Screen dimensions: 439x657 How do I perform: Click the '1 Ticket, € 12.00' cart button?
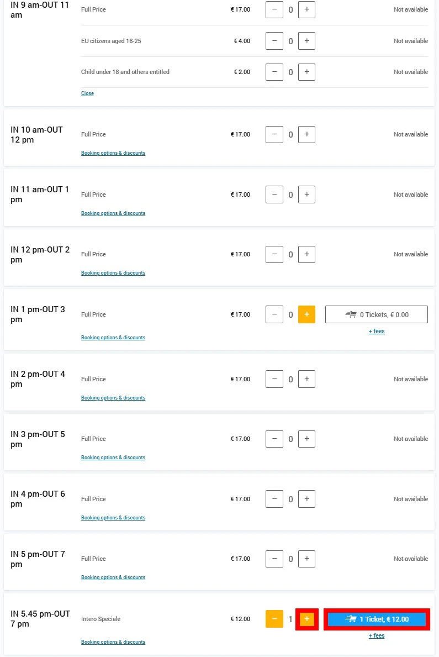coord(377,619)
